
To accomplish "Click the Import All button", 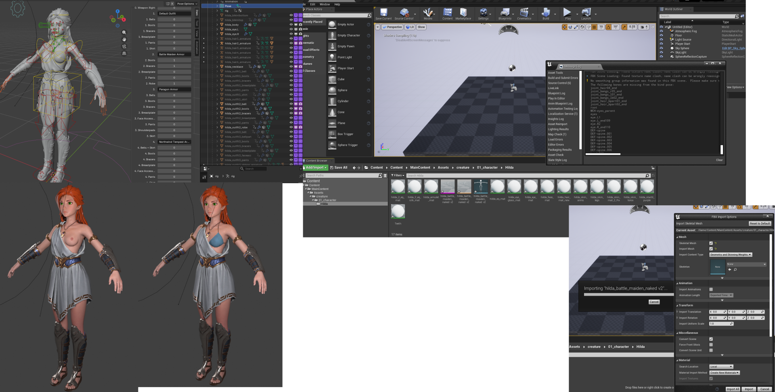I will click(733, 389).
